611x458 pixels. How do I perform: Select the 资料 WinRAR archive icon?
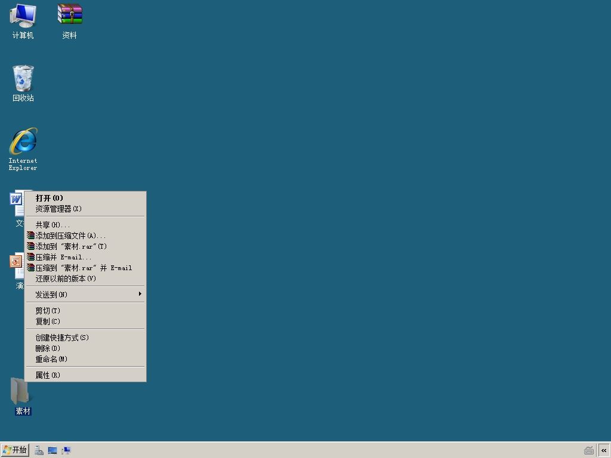[x=70, y=21]
